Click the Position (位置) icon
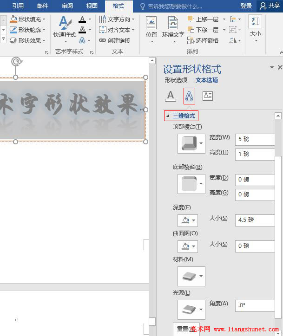This screenshot has width=283, height=336. pos(151,27)
